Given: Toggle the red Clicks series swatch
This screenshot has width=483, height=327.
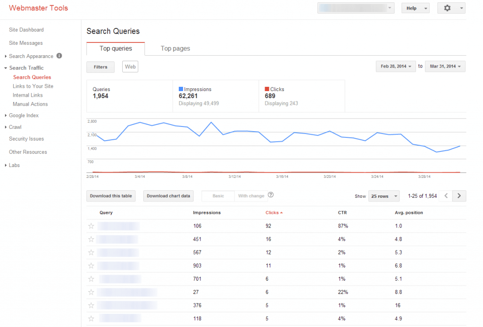Looking at the screenshot, I should [x=267, y=89].
